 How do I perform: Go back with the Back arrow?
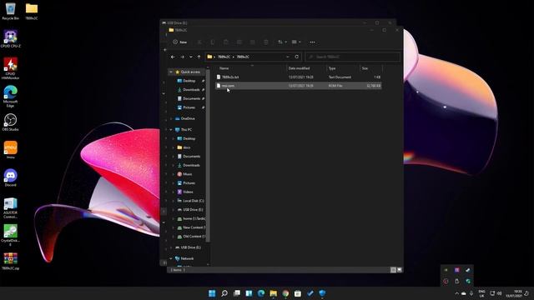pyautogui.click(x=173, y=57)
